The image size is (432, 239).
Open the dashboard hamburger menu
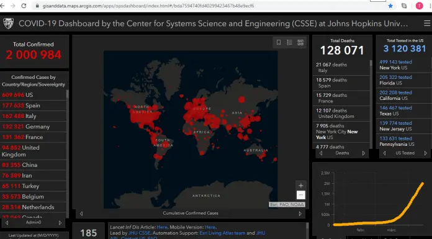[x=427, y=24]
